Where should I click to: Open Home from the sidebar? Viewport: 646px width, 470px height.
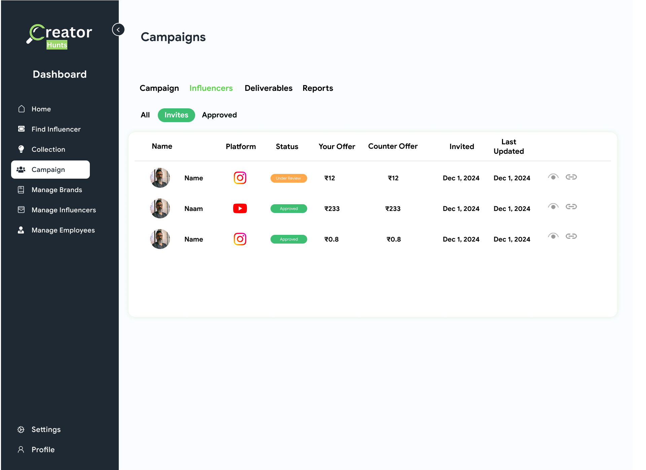(x=41, y=109)
